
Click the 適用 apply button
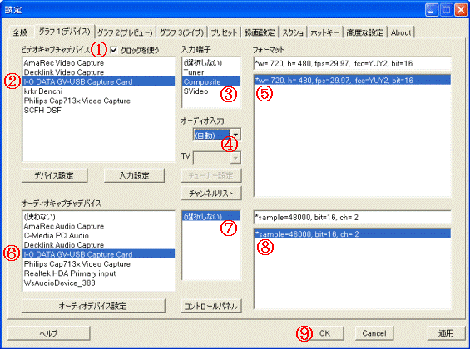(446, 333)
